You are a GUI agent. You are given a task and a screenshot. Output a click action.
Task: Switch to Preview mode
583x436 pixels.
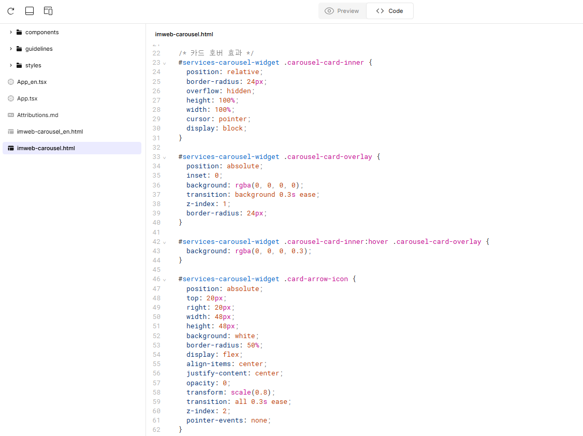pyautogui.click(x=342, y=11)
